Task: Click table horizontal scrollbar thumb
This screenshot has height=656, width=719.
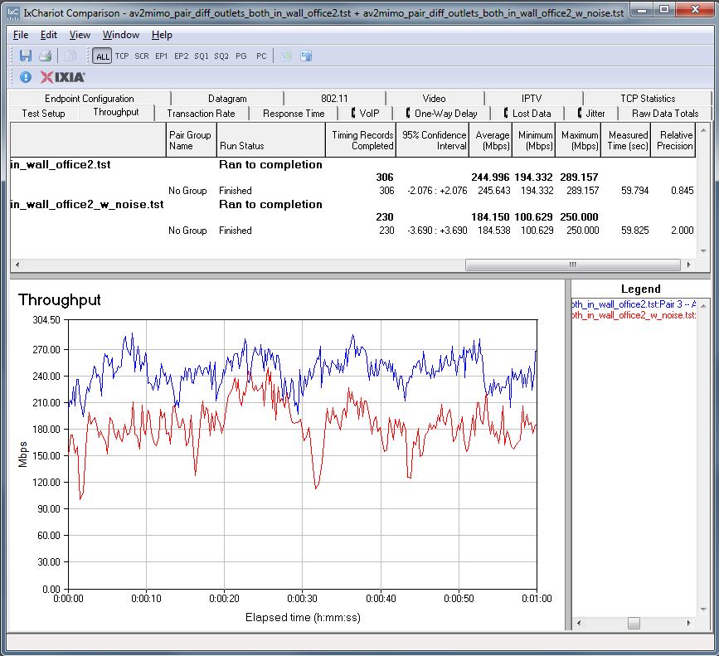Action: (573, 265)
